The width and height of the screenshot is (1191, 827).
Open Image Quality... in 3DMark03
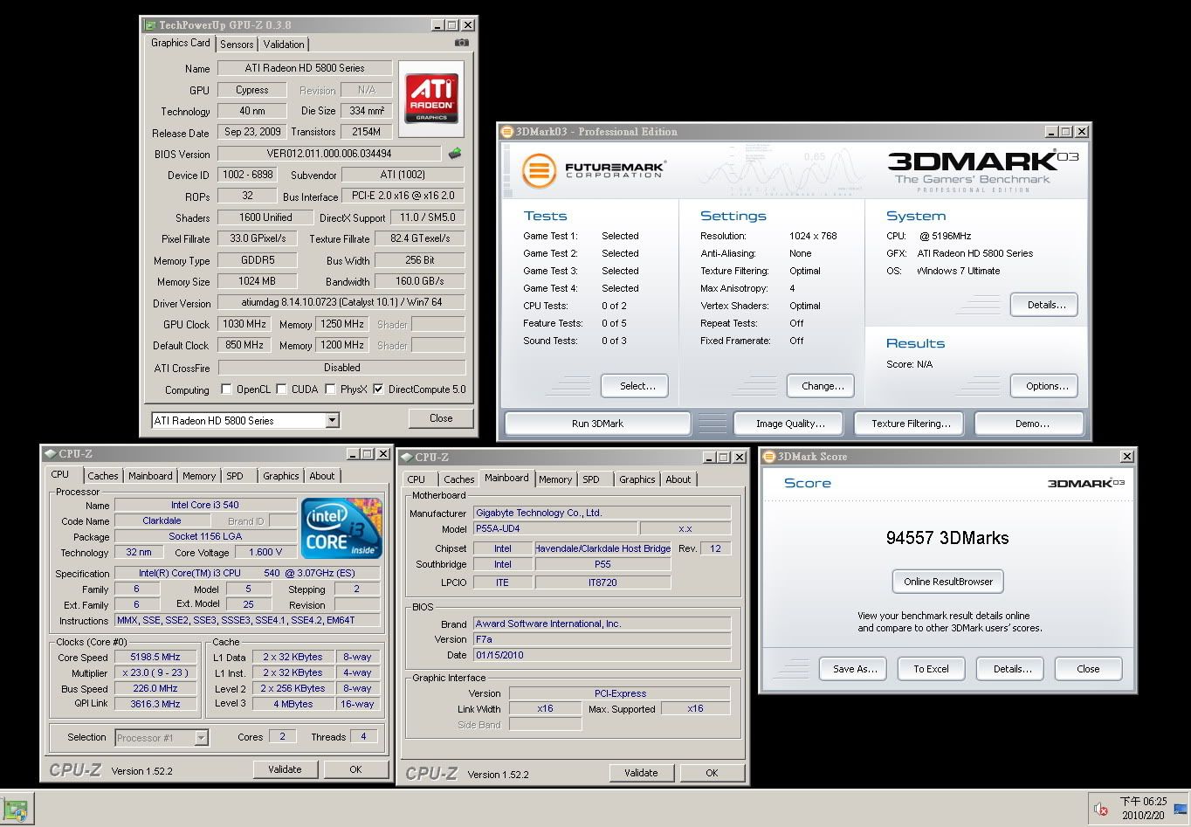tap(790, 424)
